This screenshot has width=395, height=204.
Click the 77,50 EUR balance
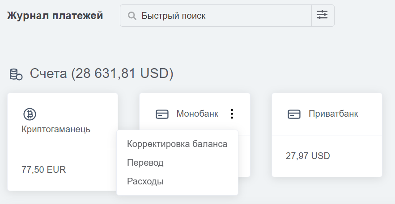[44, 170]
